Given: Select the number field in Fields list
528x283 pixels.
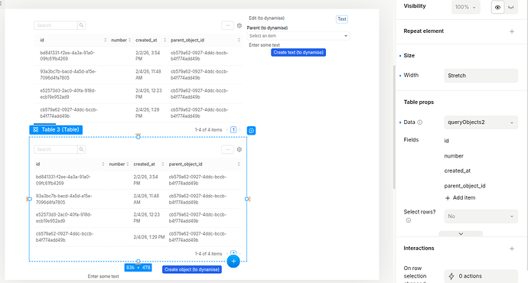Looking at the screenshot, I should click(x=454, y=156).
